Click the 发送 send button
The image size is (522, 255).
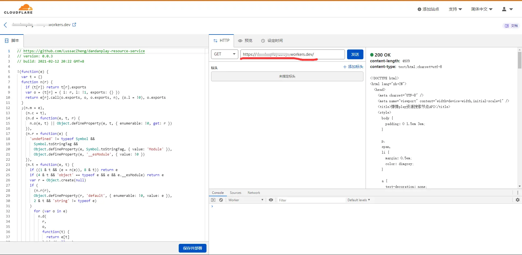tap(355, 54)
